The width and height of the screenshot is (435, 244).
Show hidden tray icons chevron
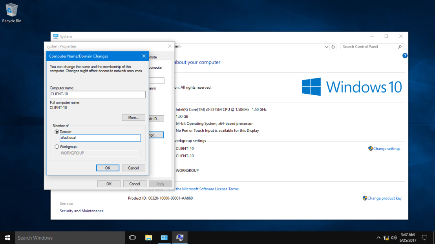[x=378, y=238]
